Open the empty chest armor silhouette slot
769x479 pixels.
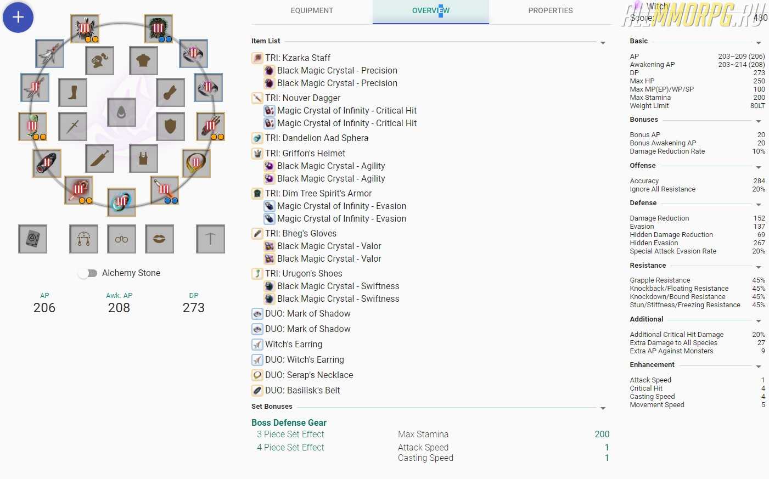coord(144,60)
